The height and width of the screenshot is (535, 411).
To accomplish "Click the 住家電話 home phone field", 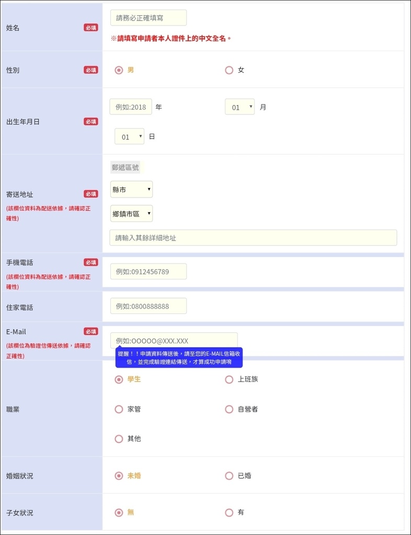I will click(x=149, y=306).
